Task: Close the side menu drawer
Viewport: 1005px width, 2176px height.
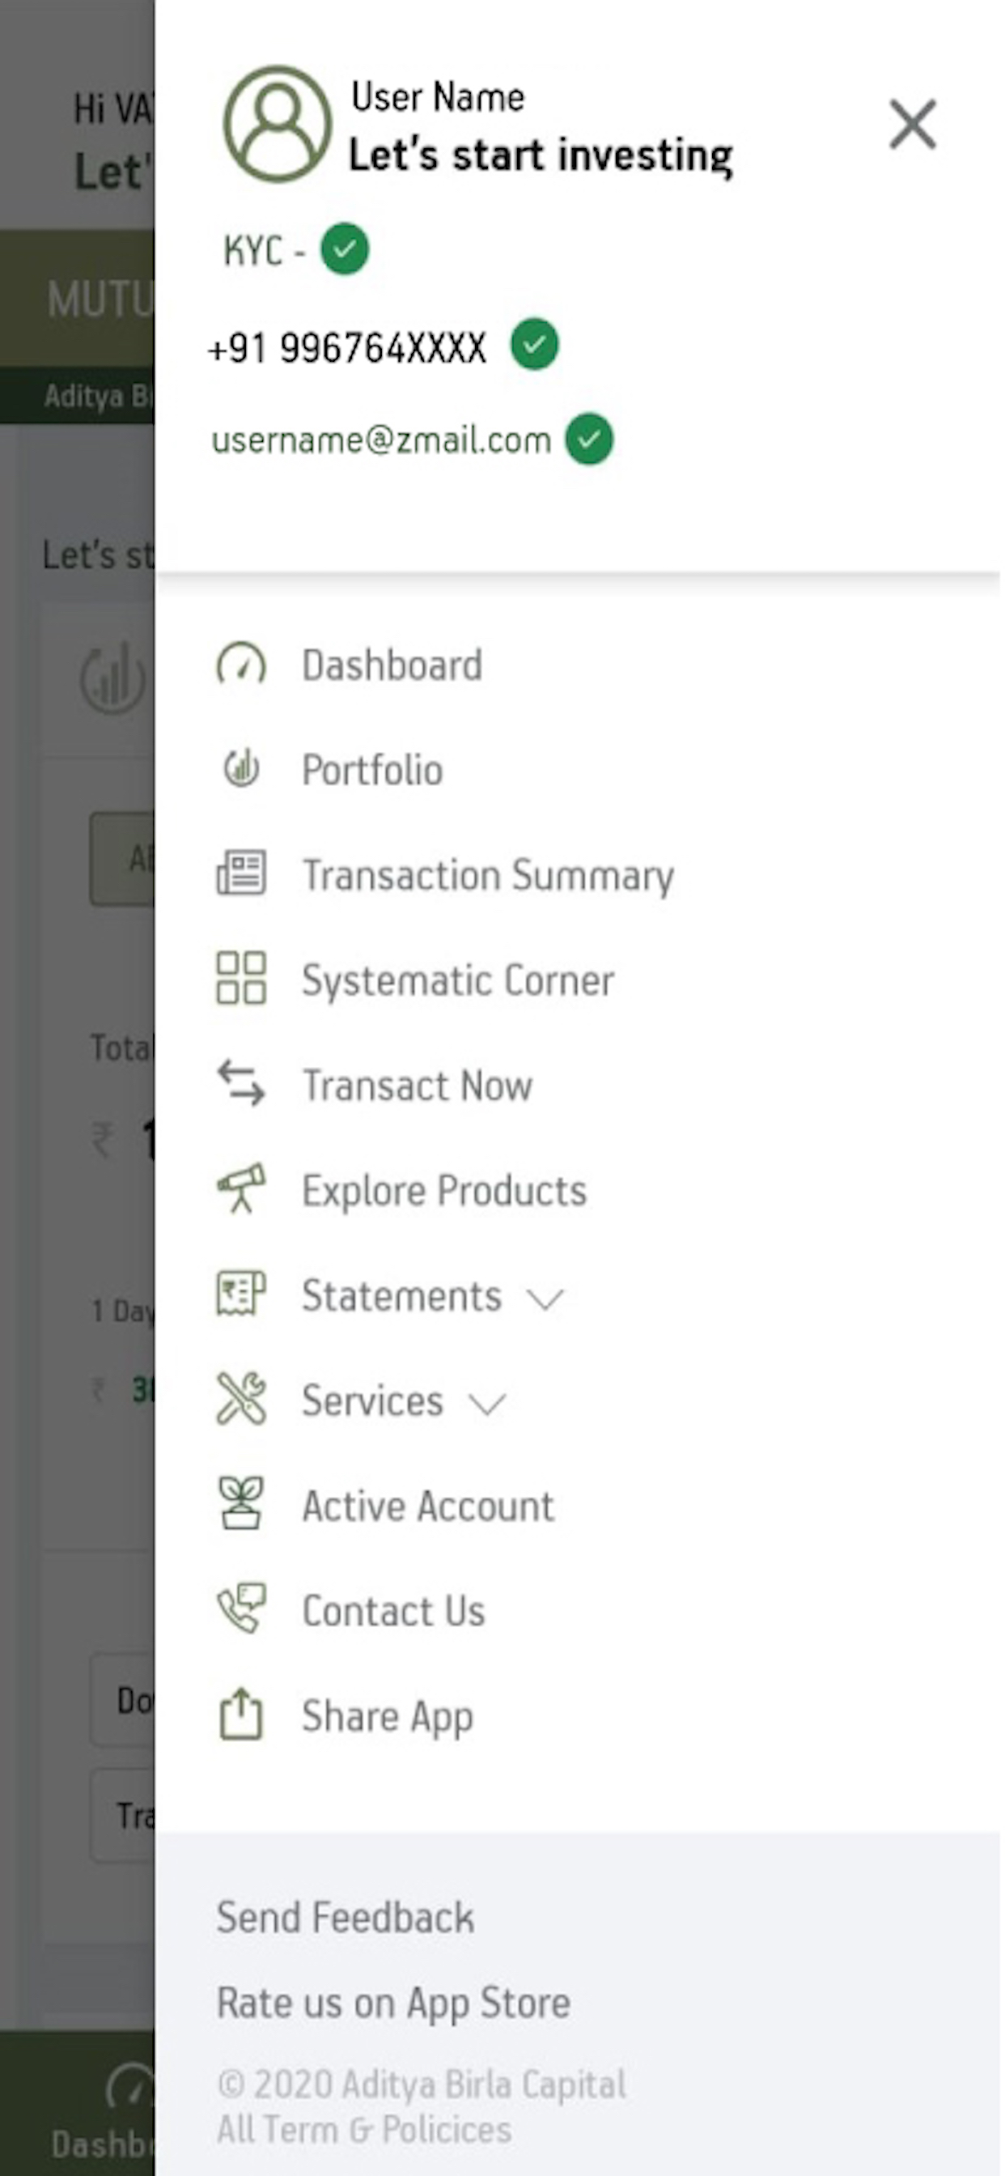Action: point(913,125)
